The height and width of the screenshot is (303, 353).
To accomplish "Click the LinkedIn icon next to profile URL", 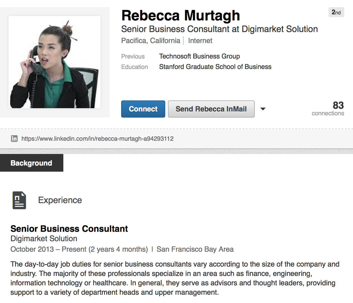I will (x=14, y=139).
